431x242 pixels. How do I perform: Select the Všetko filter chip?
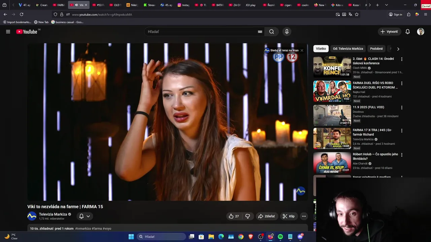pos(321,49)
